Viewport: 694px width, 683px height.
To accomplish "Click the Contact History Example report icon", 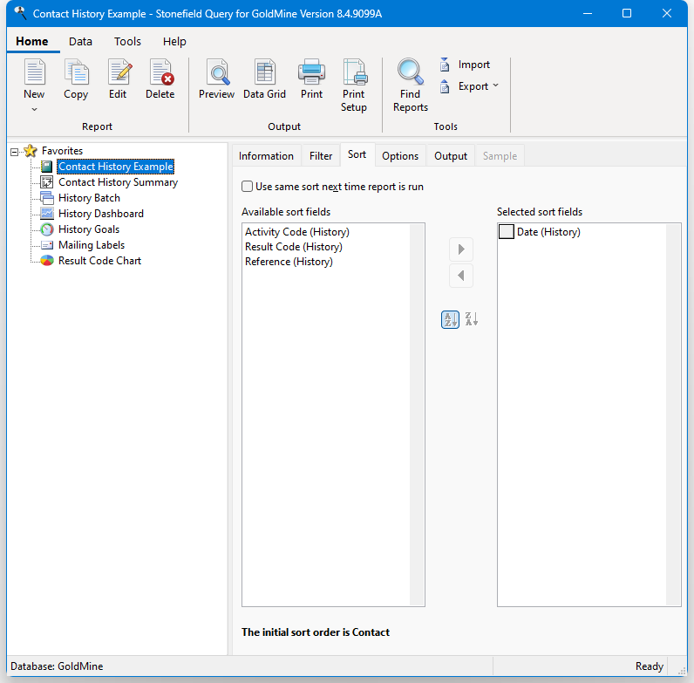I will pyautogui.click(x=46, y=167).
